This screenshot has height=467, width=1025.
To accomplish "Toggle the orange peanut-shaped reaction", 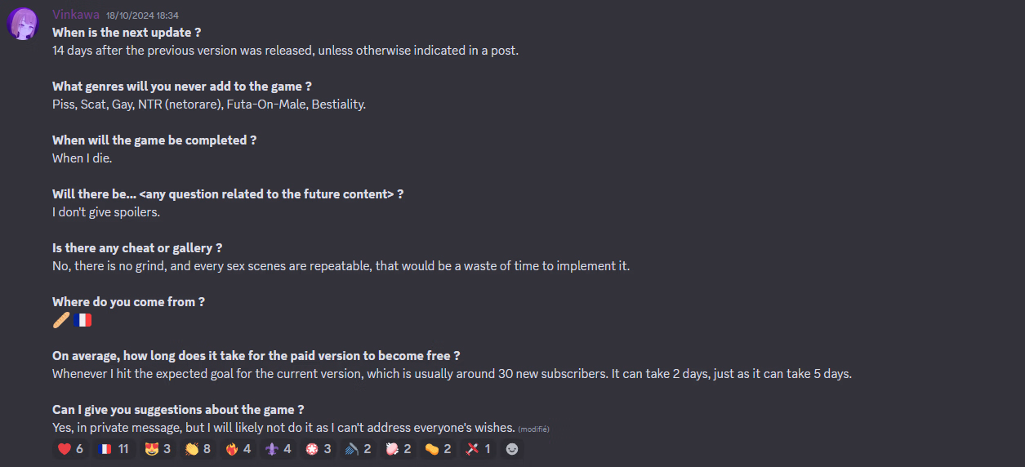I will 438,449.
